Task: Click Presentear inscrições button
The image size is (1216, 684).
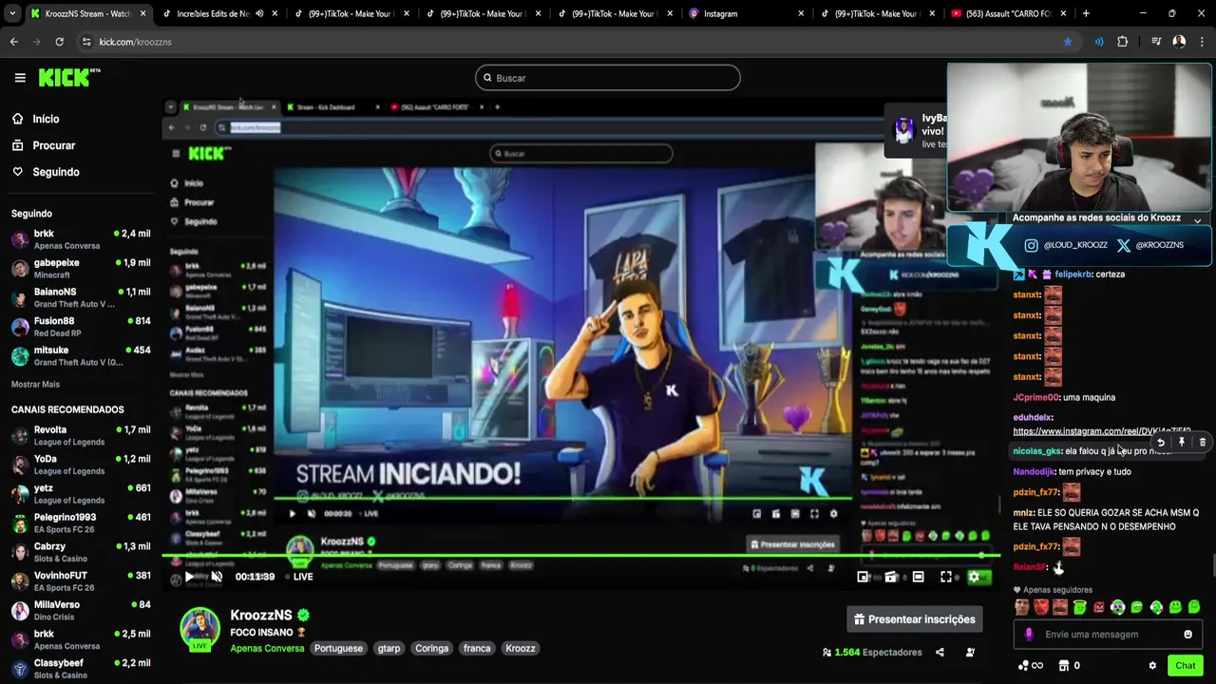Action: [915, 619]
